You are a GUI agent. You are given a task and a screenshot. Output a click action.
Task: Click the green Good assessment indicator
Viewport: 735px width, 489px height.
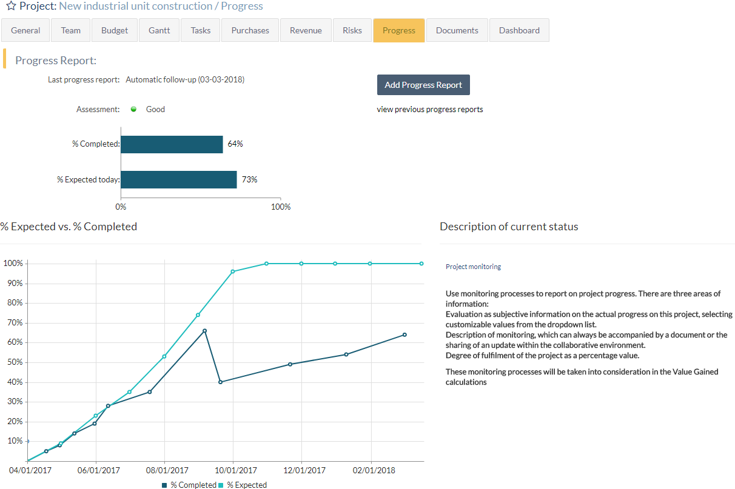coord(133,109)
